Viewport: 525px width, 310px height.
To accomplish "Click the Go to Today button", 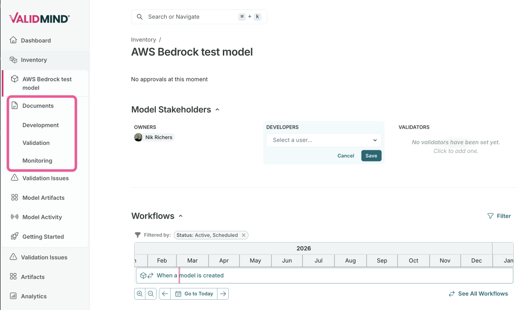I will pos(194,294).
